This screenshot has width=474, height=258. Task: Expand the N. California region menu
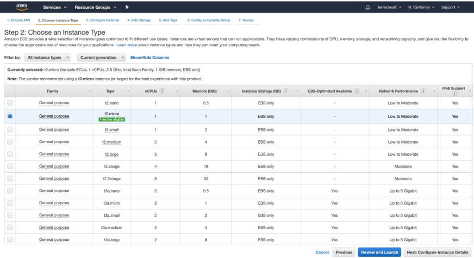pyautogui.click(x=421, y=7)
